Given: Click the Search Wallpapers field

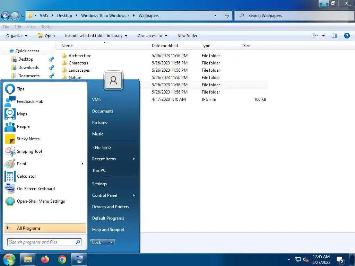Looking at the screenshot, I should (294, 15).
